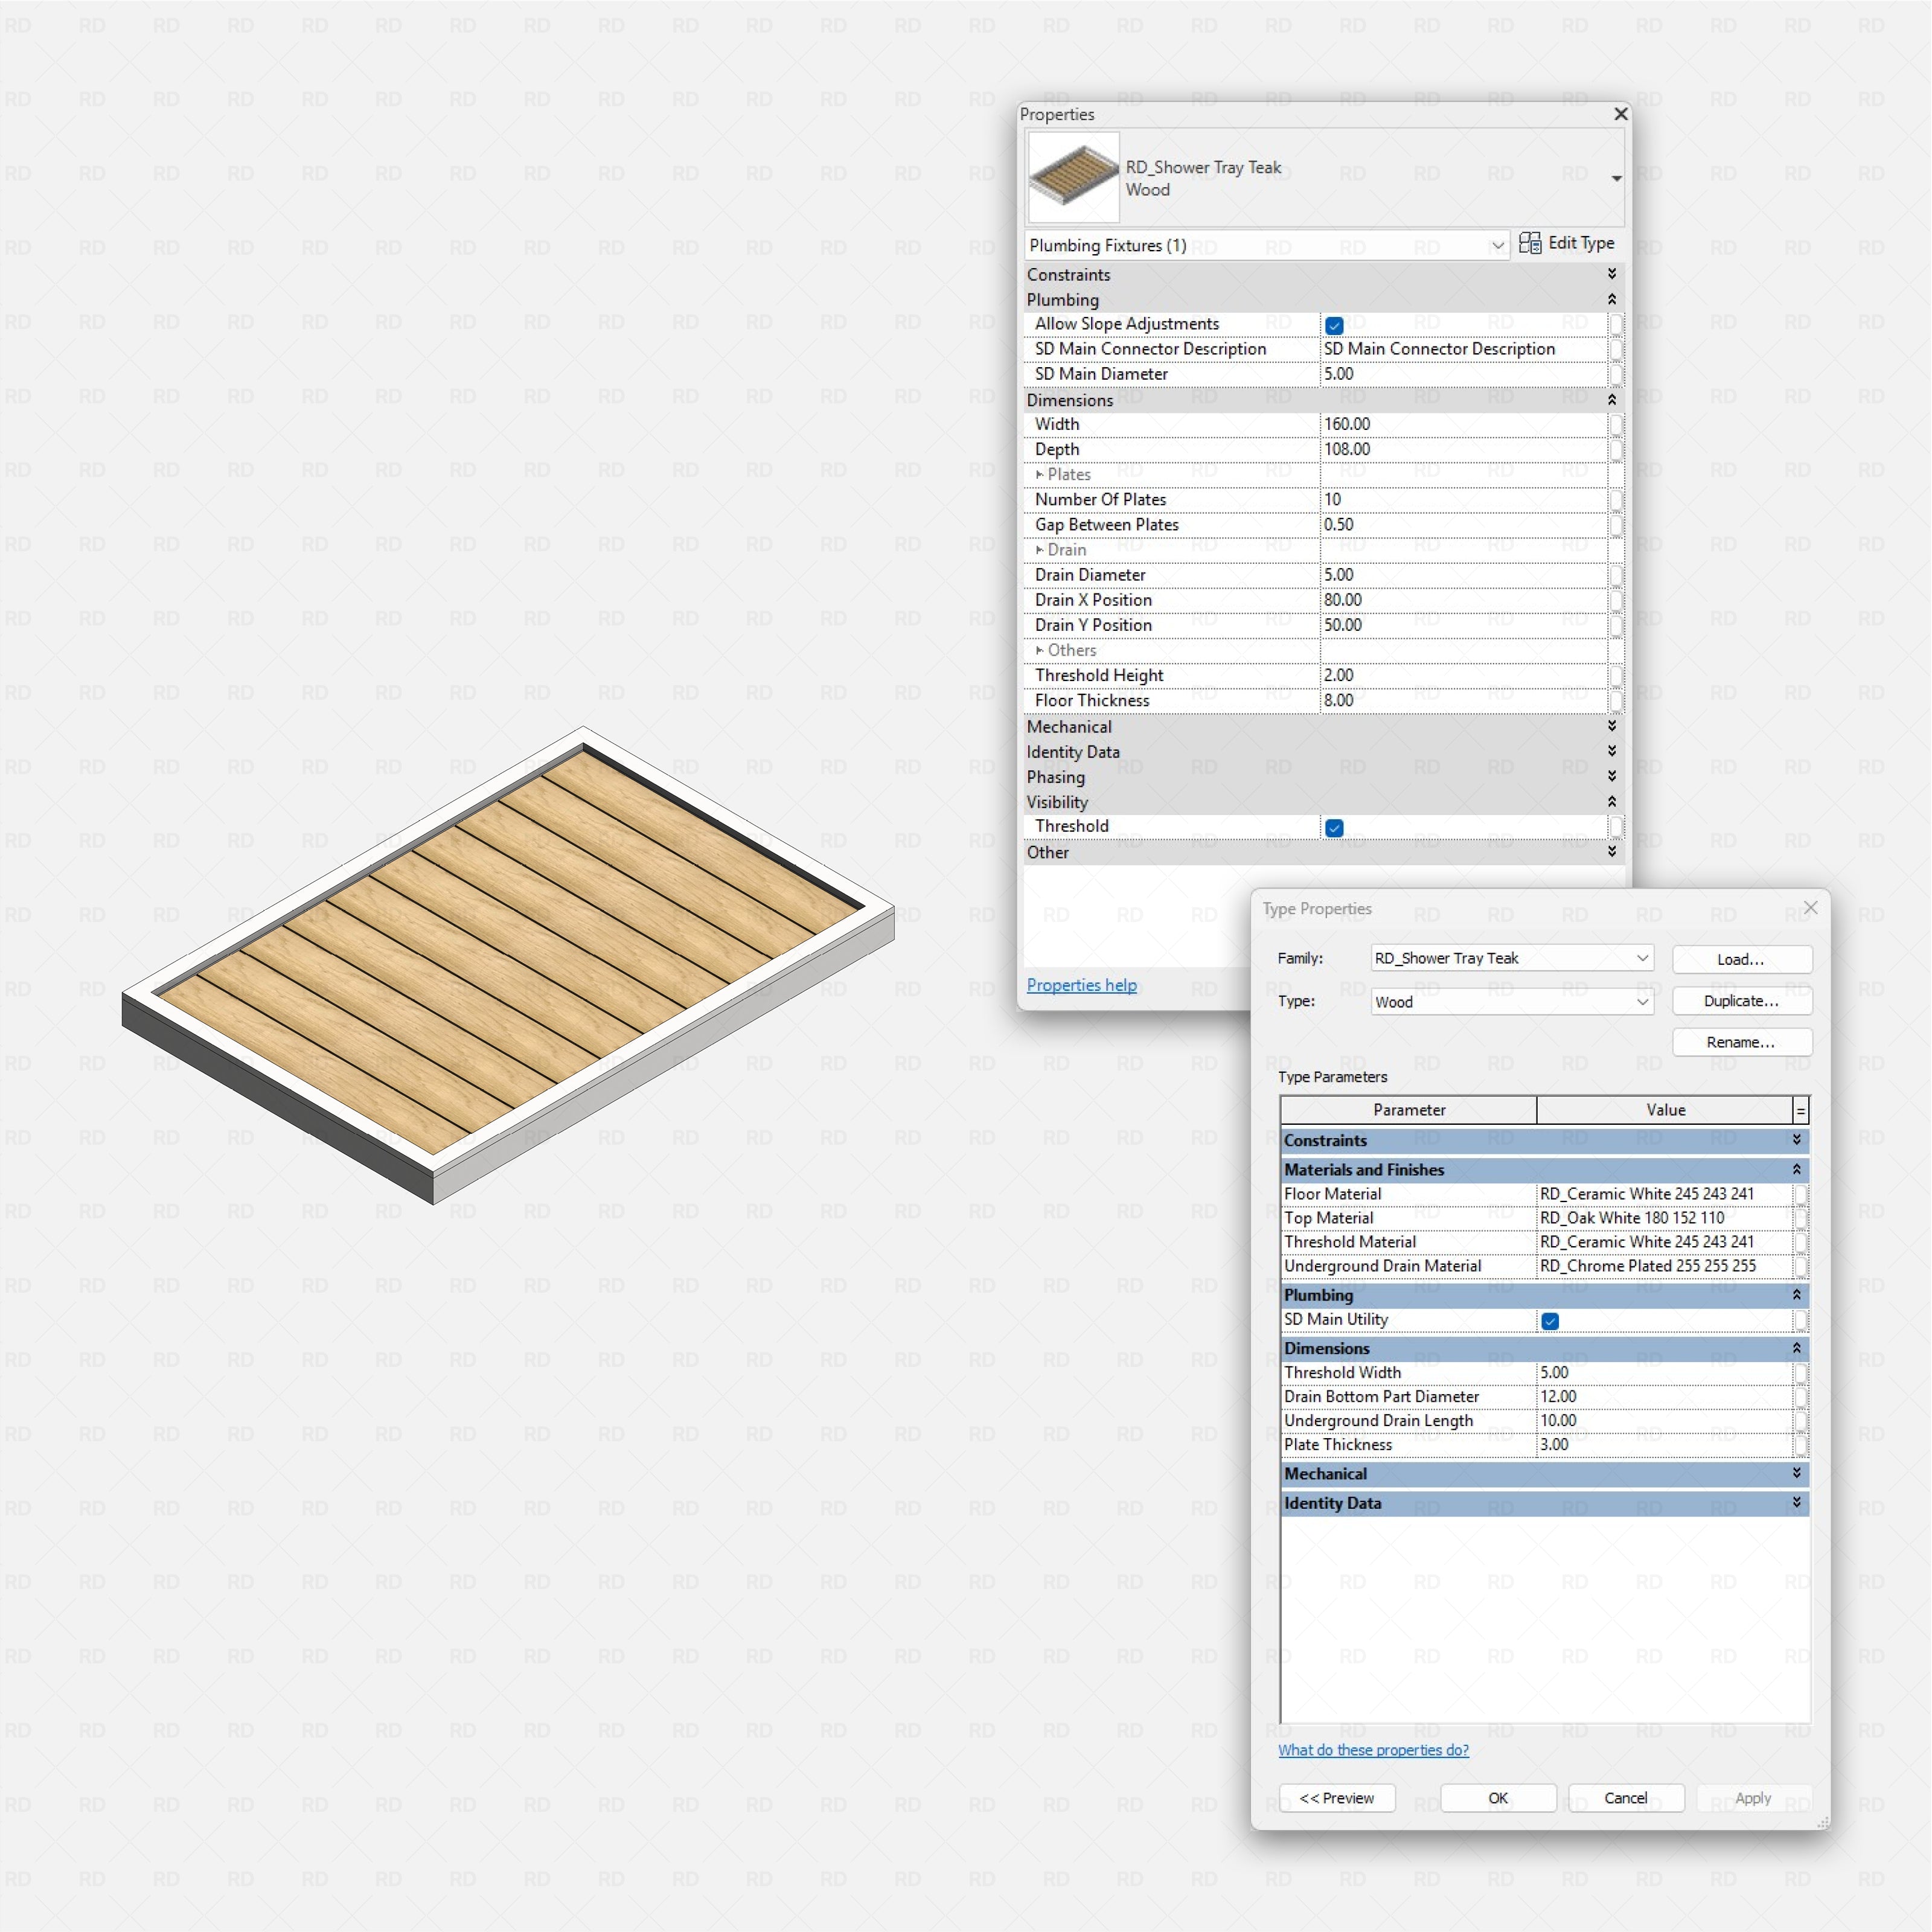Collapse Plumbing group in Type Parameters

click(1797, 1295)
